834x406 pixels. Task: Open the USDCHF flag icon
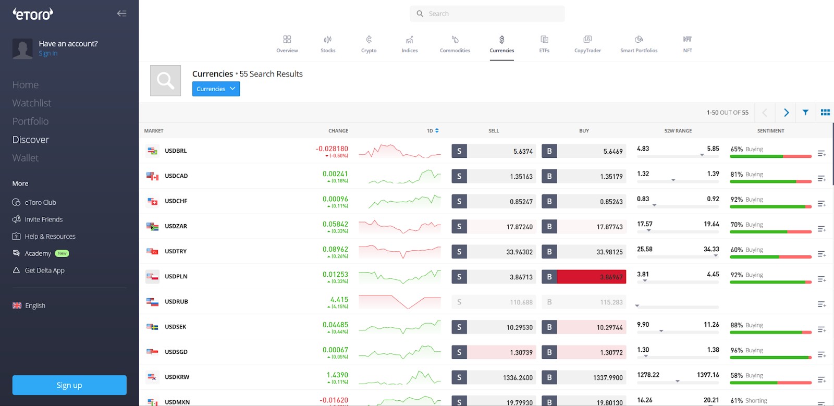click(x=152, y=201)
